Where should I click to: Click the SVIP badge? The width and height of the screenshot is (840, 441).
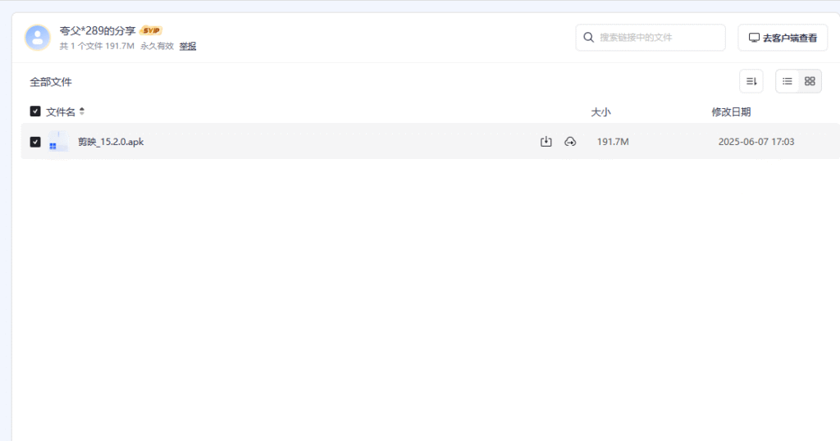[x=151, y=30]
